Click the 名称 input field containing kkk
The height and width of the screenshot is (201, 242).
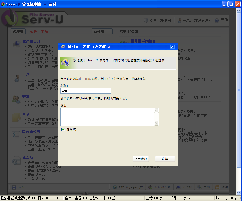click(x=86, y=91)
